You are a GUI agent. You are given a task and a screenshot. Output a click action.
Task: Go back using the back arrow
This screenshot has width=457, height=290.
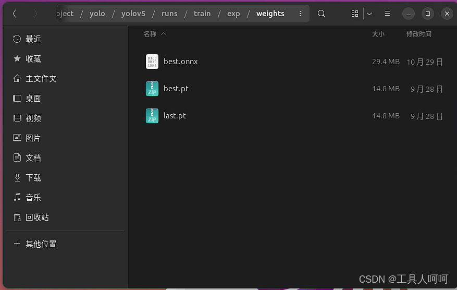click(x=15, y=14)
